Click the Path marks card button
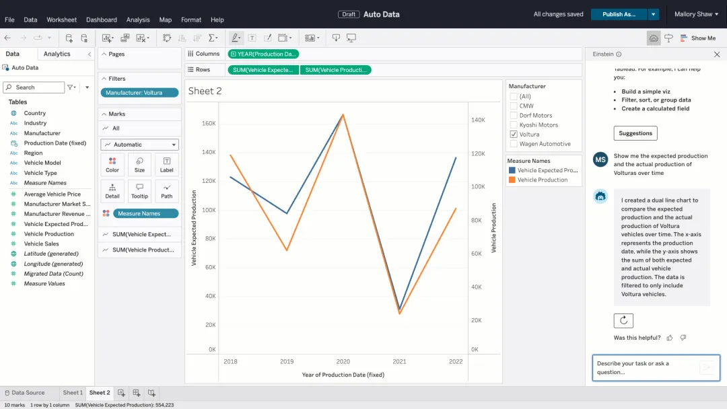Image resolution: width=727 pixels, height=409 pixels. tap(166, 191)
